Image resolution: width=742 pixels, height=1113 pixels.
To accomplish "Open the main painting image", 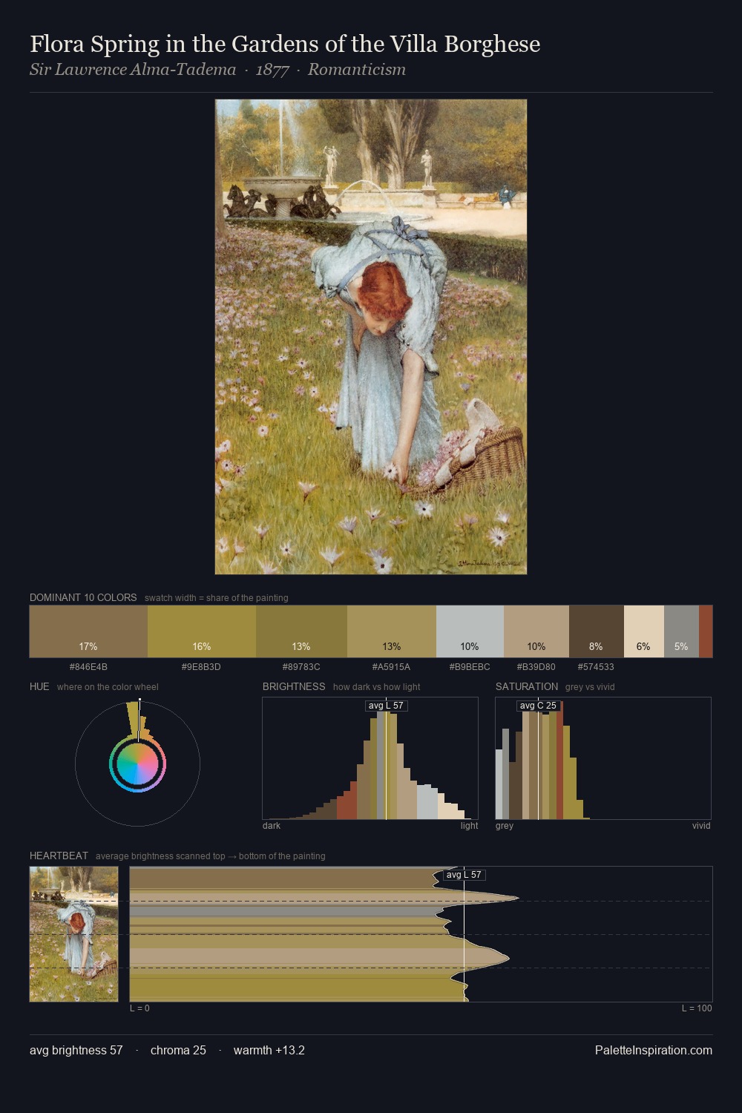I will coord(371,337).
